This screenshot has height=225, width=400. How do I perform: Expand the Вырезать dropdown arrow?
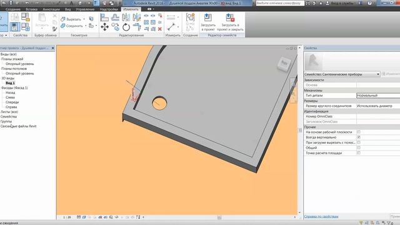pyautogui.click(x=84, y=19)
